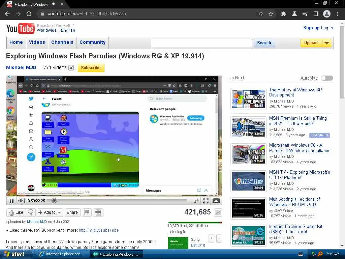Click the player loop/share arrow icon

[196, 201]
